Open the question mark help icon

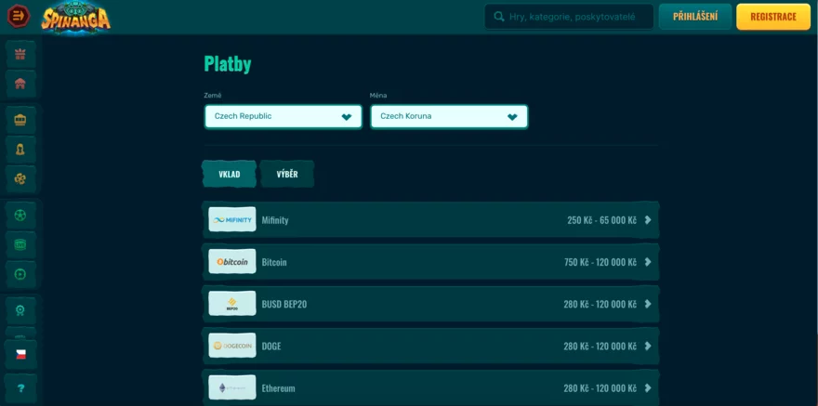click(x=20, y=387)
